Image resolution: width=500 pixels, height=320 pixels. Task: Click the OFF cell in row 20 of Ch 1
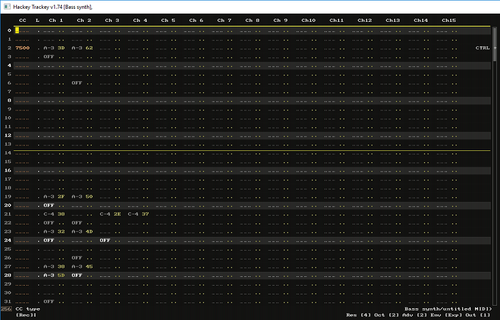point(49,205)
